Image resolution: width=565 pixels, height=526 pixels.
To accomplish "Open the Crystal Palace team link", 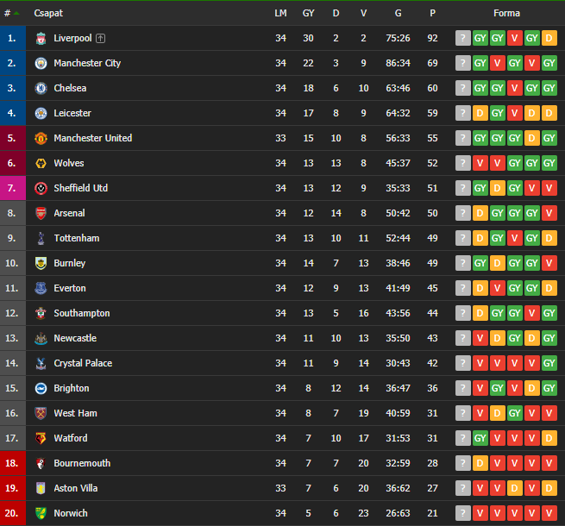I will click(83, 363).
